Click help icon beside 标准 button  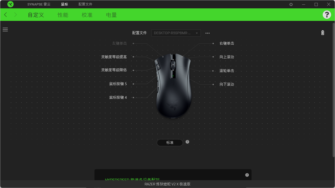[x=187, y=142]
